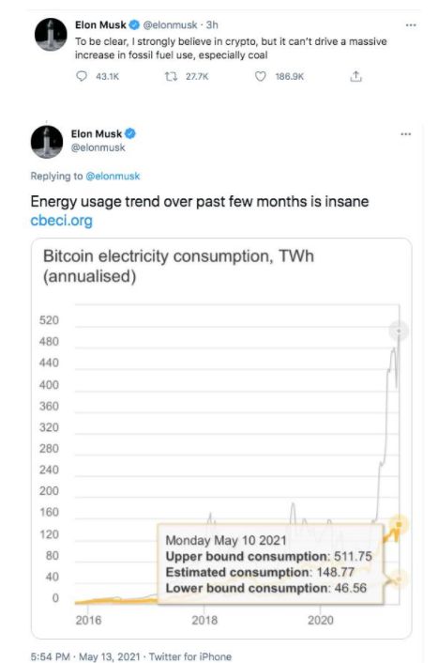Image resolution: width=438 pixels, height=663 pixels.
Task: Click the verified badge on the reply tweet
Action: pos(130,133)
